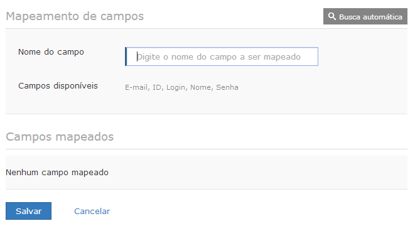
Task: Click the blue left edge of the input
Action: pos(126,56)
